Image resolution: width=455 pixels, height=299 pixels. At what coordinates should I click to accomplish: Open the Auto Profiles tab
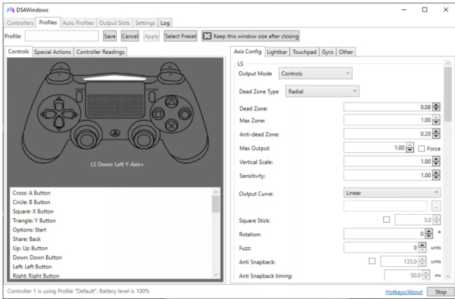(x=78, y=23)
